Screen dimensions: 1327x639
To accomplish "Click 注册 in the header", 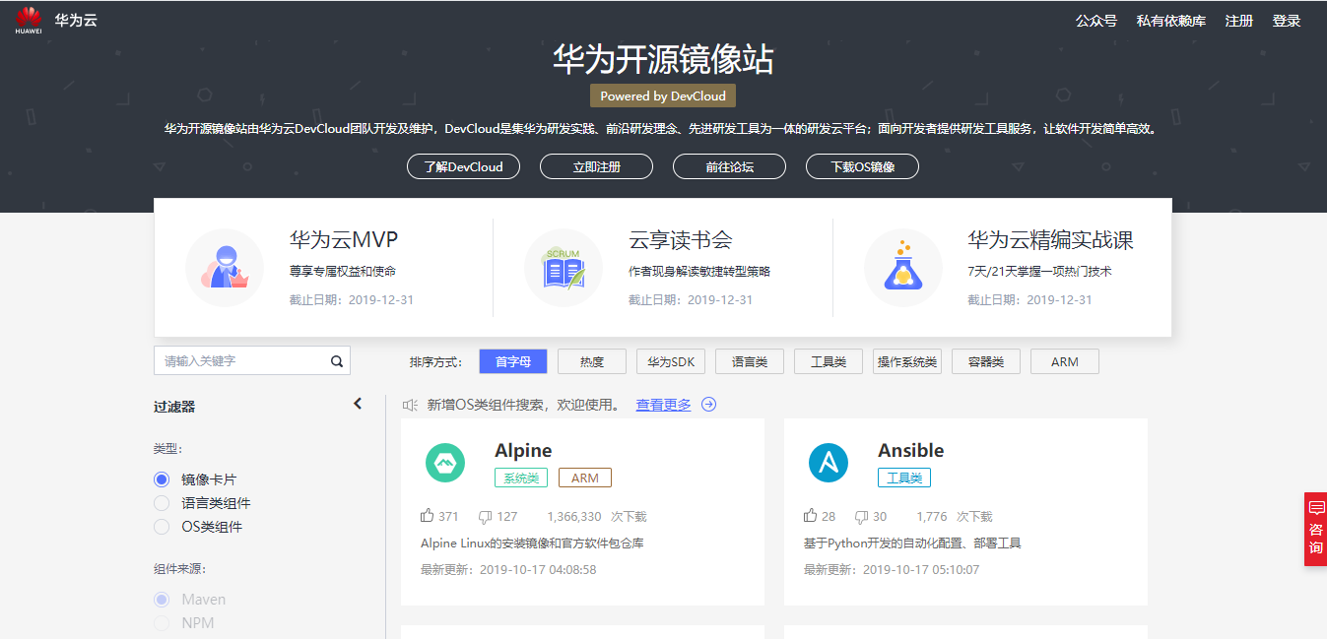I will pyautogui.click(x=1239, y=21).
